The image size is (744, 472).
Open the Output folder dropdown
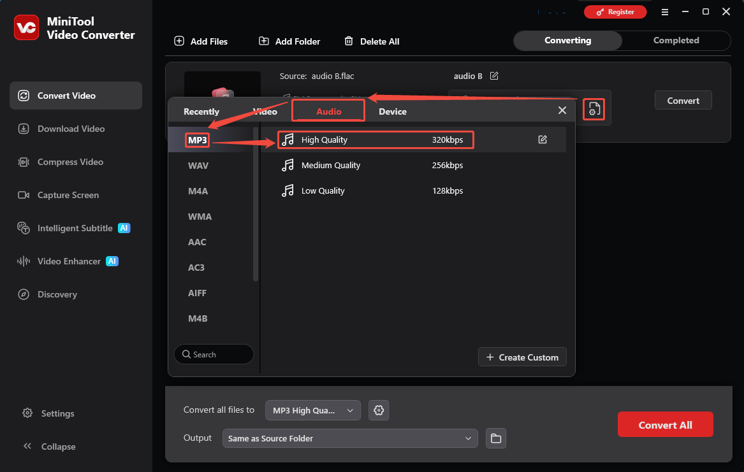click(350, 438)
